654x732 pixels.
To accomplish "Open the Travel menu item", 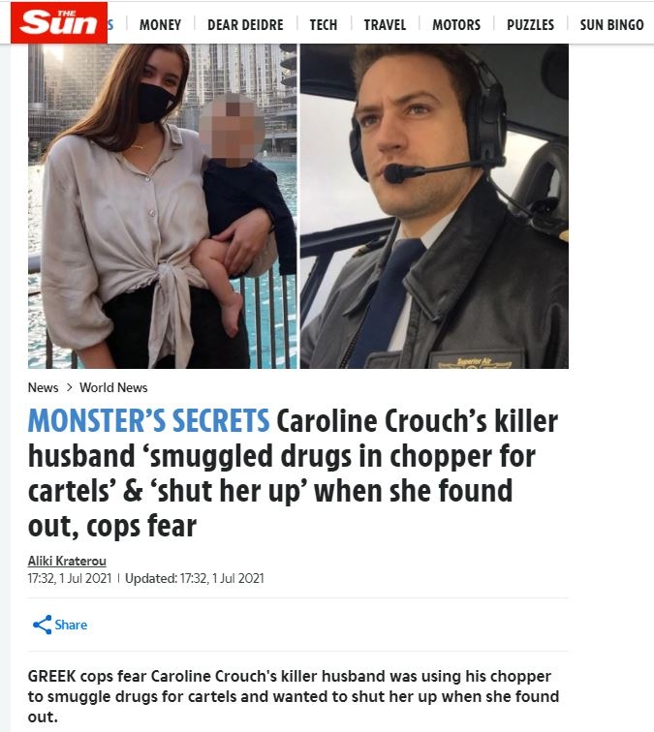I will [385, 24].
